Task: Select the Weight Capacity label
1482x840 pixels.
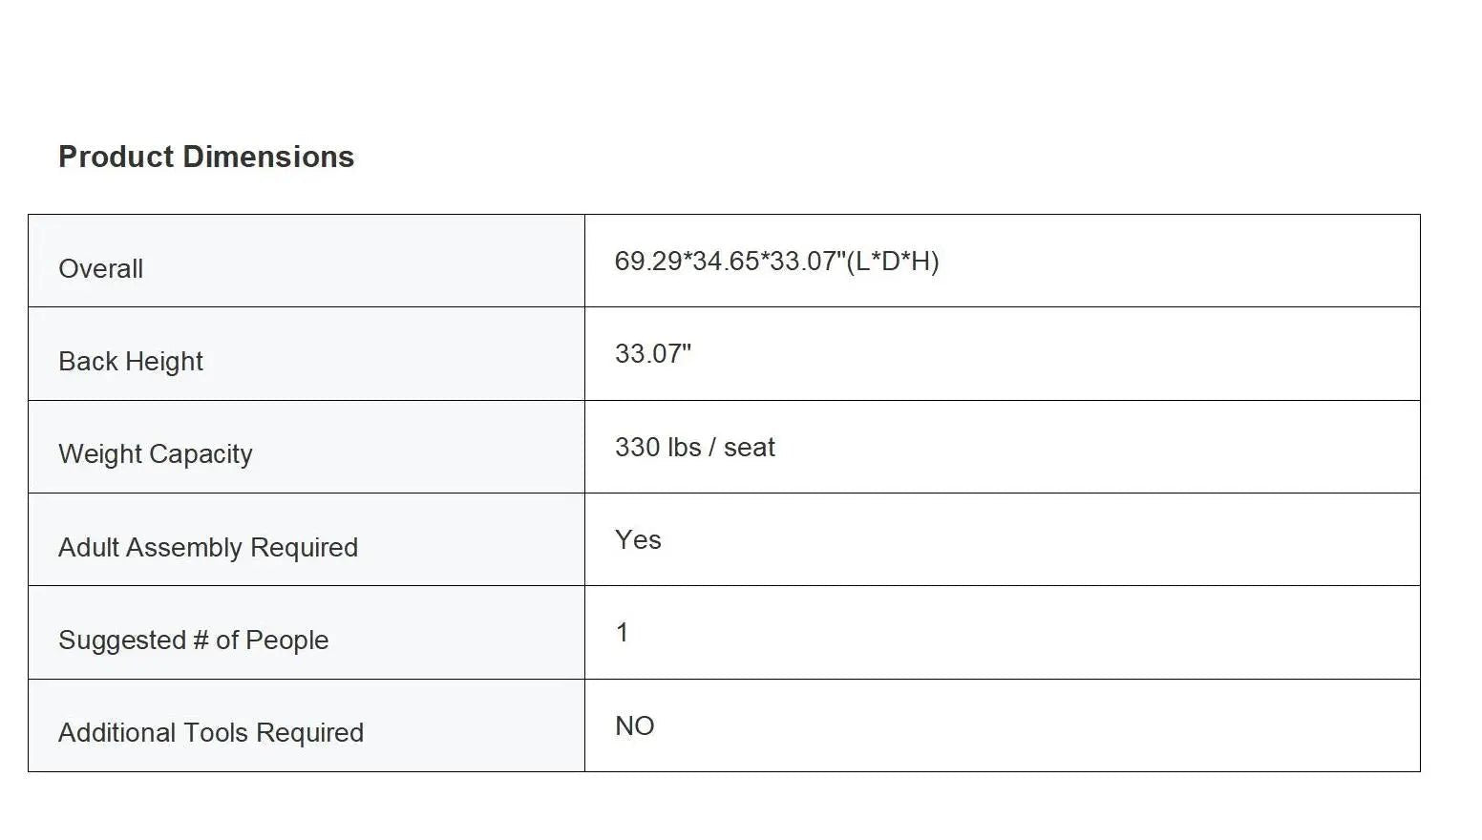Action: pos(156,454)
